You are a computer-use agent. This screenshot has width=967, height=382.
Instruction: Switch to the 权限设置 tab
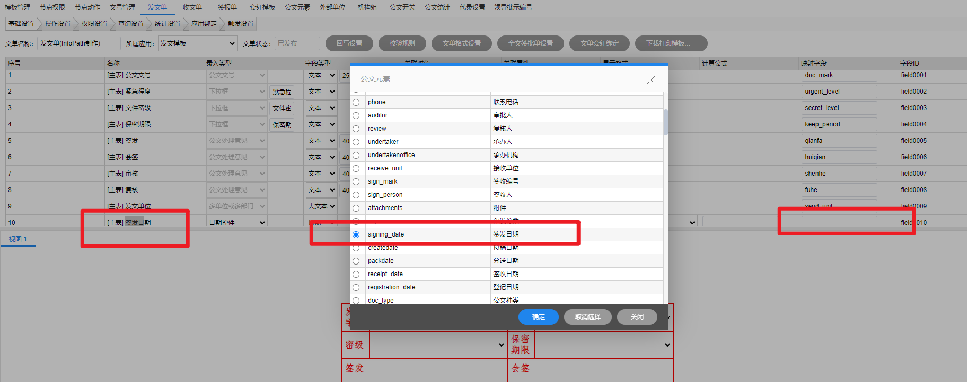pos(94,24)
